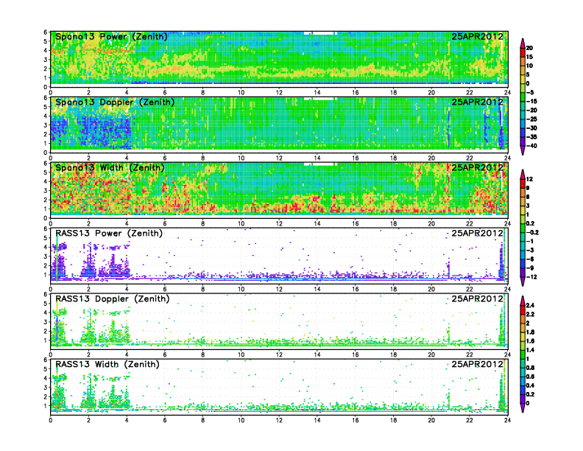583x451 pixels.
Task: Click the 'Spano13 Width (Zenith)' panel title
Action: pos(110,168)
